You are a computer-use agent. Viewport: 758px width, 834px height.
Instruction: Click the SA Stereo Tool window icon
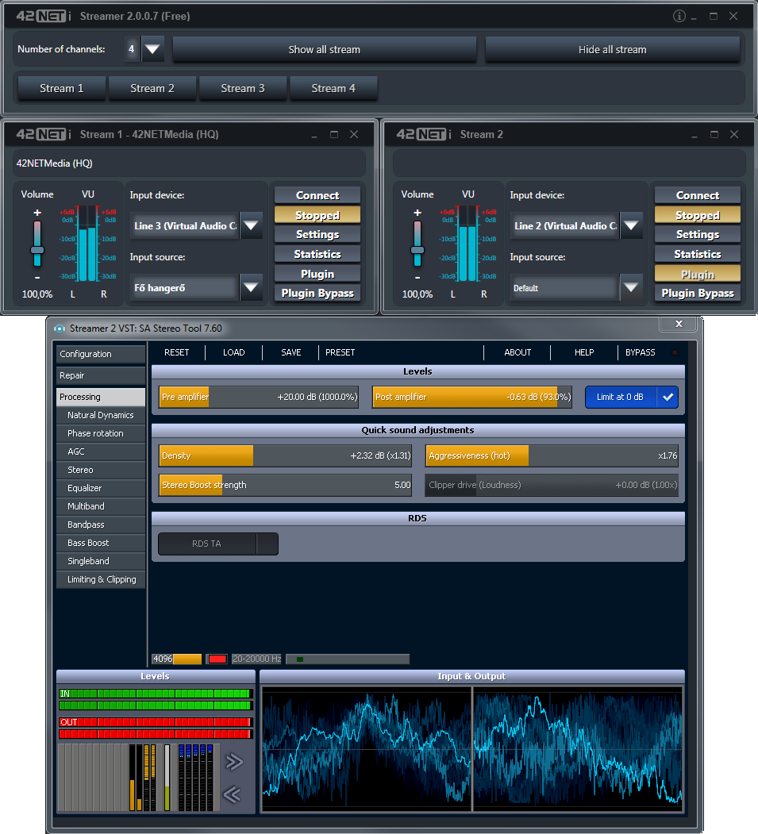[x=59, y=329]
